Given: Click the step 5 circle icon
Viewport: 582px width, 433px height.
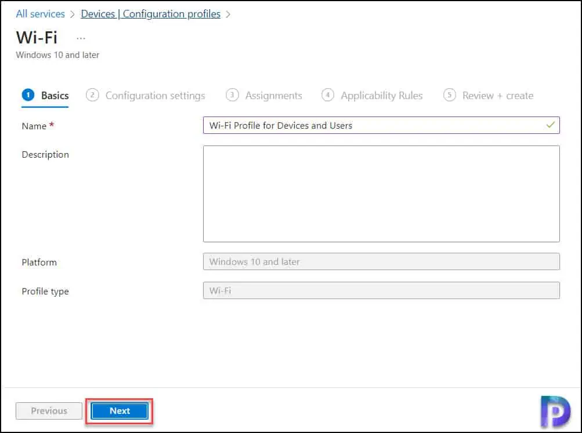Looking at the screenshot, I should pos(450,95).
